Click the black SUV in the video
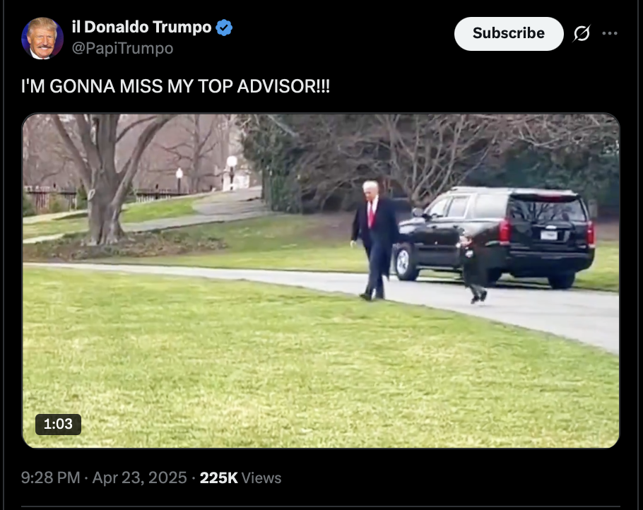 (x=494, y=237)
